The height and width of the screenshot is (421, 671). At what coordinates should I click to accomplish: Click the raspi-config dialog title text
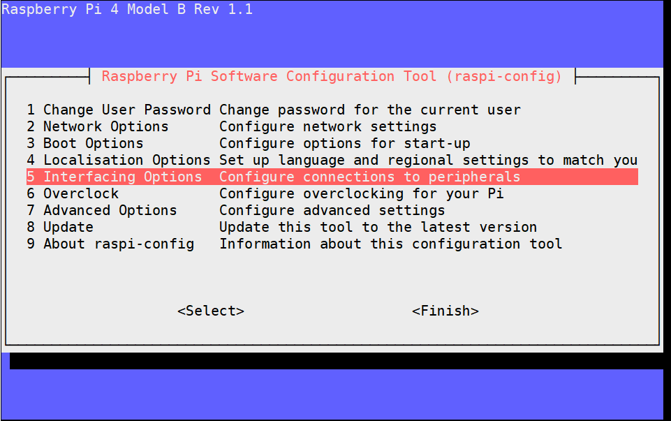click(x=332, y=77)
